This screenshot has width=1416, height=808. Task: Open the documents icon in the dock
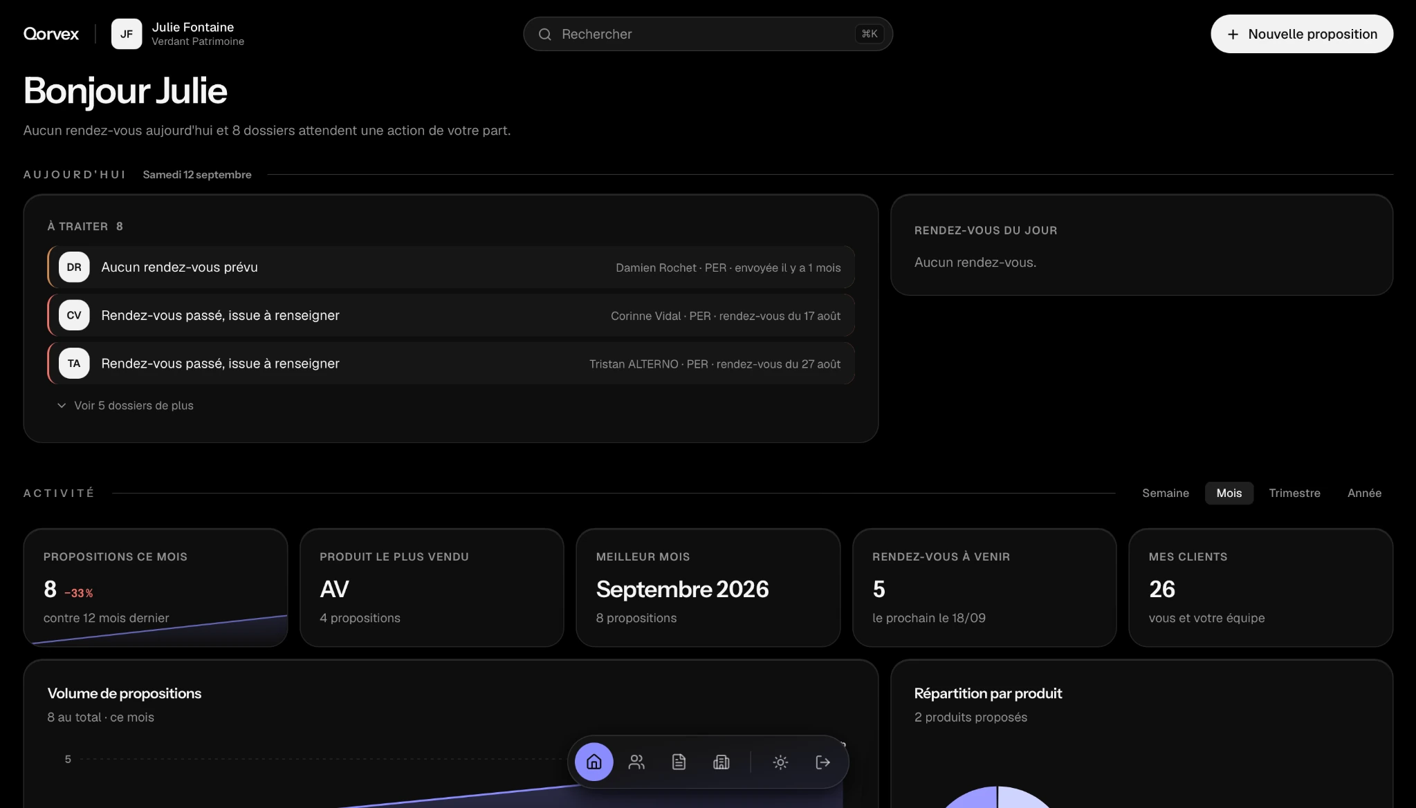click(x=679, y=762)
